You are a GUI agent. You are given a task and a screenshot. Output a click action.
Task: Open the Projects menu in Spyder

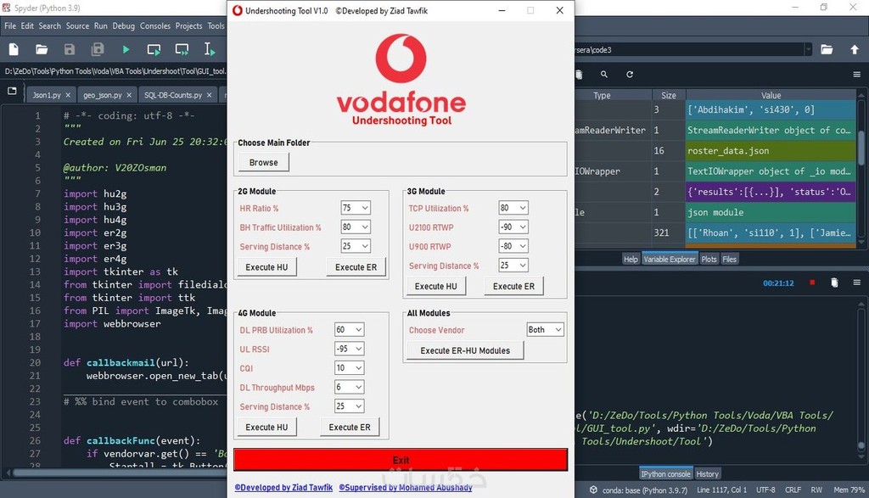(188, 26)
